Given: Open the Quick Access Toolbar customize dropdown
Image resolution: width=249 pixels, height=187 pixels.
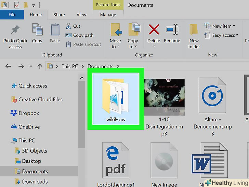Looking at the screenshot, I should [x=34, y=5].
